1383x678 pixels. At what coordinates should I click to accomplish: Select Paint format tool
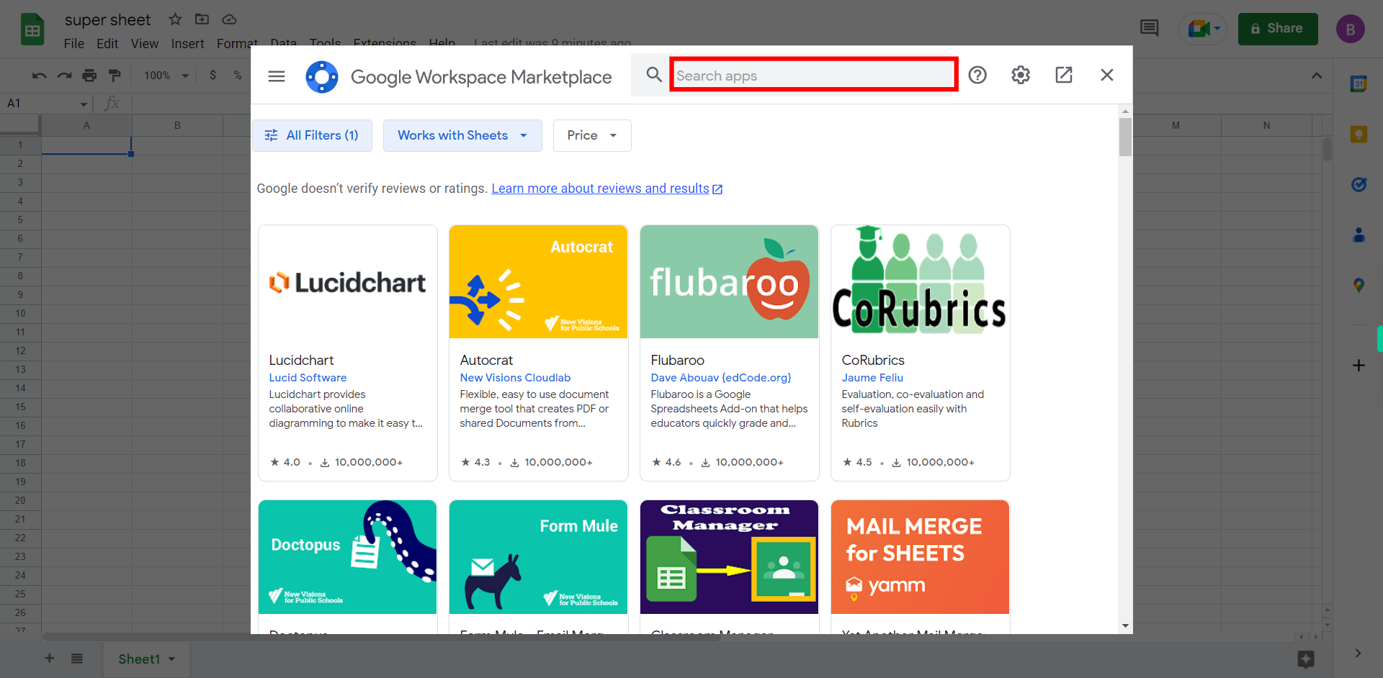pyautogui.click(x=115, y=75)
